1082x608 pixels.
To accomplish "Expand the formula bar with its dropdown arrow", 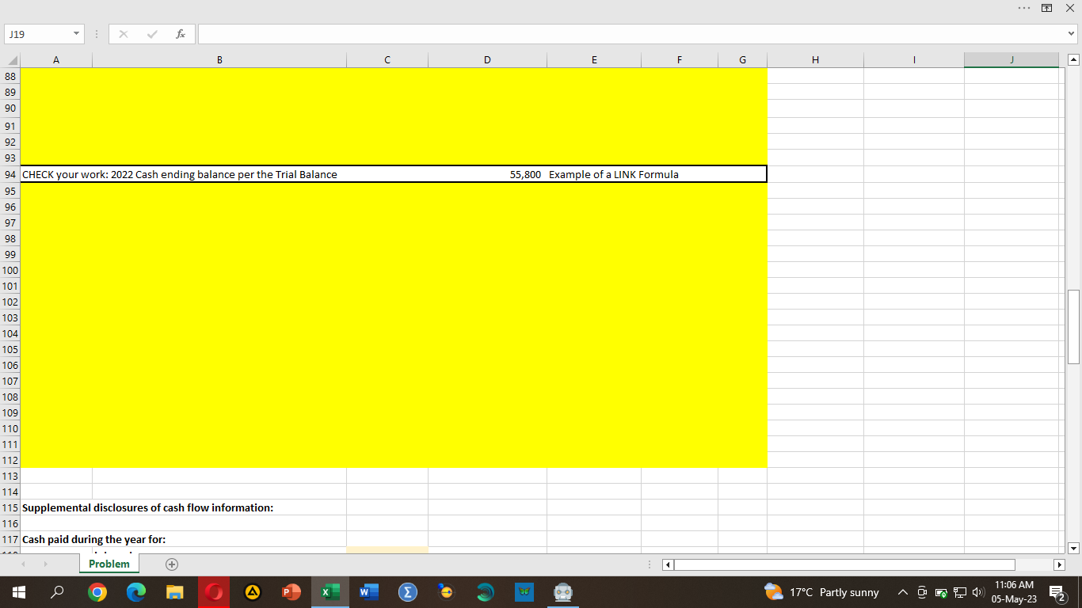I will pos(1072,33).
